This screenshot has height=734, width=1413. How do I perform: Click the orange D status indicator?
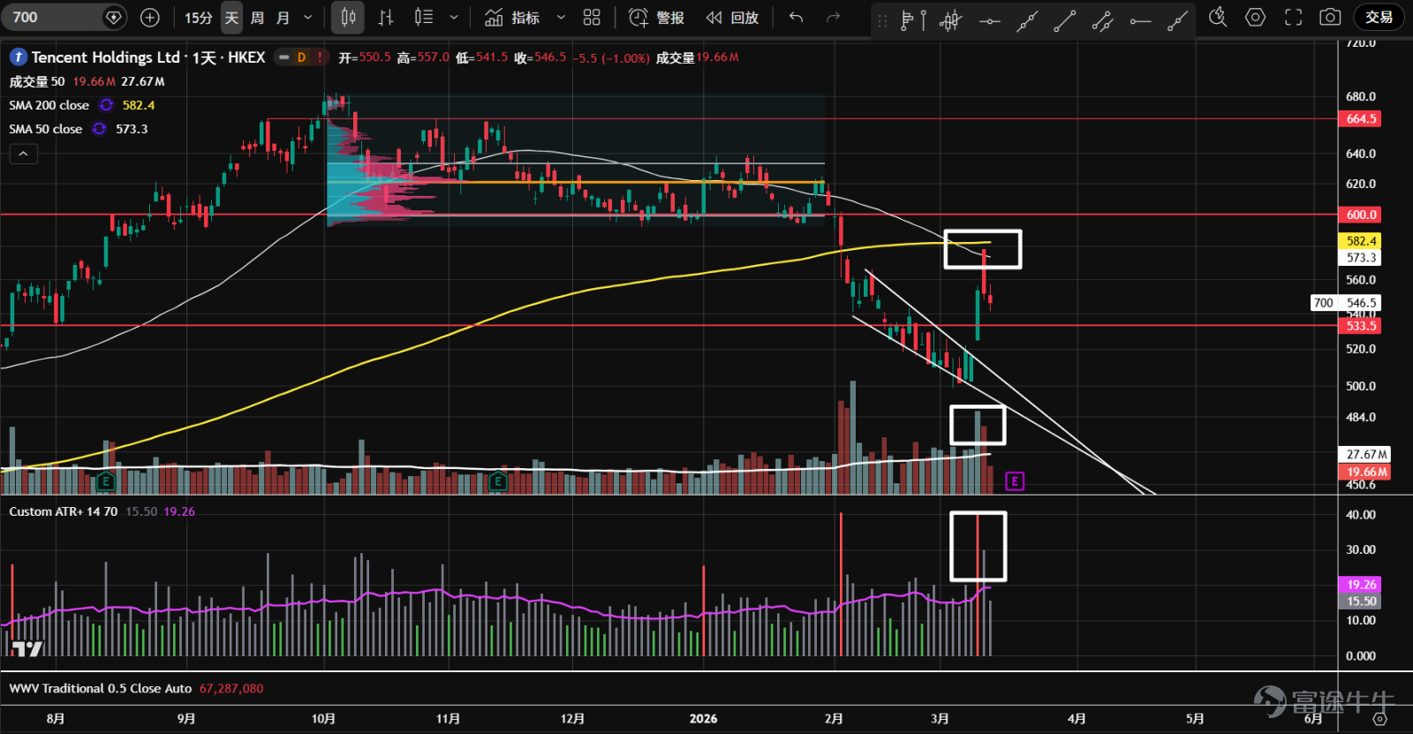(301, 57)
